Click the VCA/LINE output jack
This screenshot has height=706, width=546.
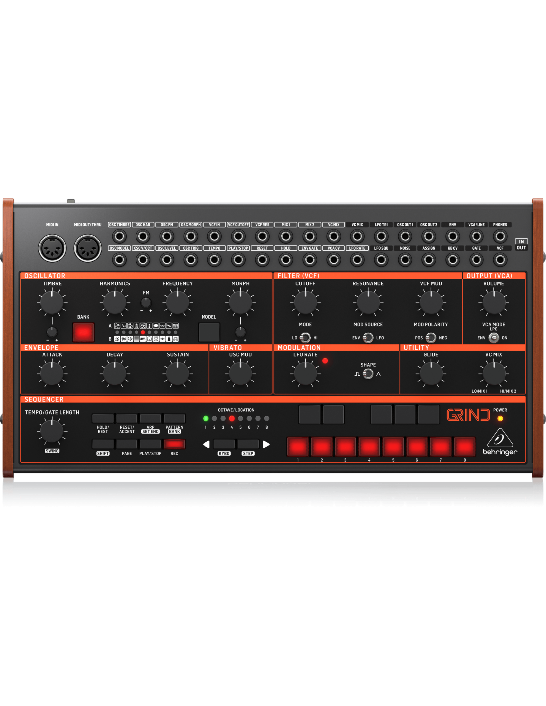tap(477, 236)
